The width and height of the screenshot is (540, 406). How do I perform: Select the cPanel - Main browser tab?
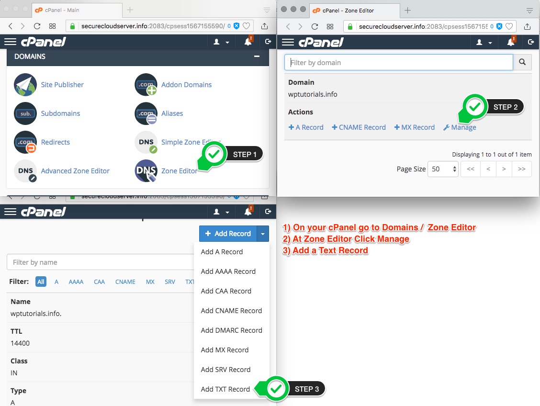click(77, 11)
